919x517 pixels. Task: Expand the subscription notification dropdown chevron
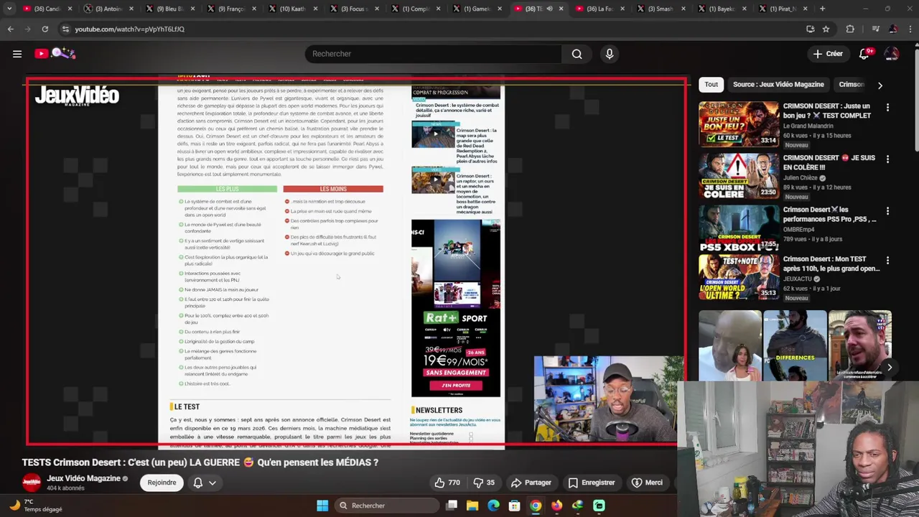click(213, 483)
